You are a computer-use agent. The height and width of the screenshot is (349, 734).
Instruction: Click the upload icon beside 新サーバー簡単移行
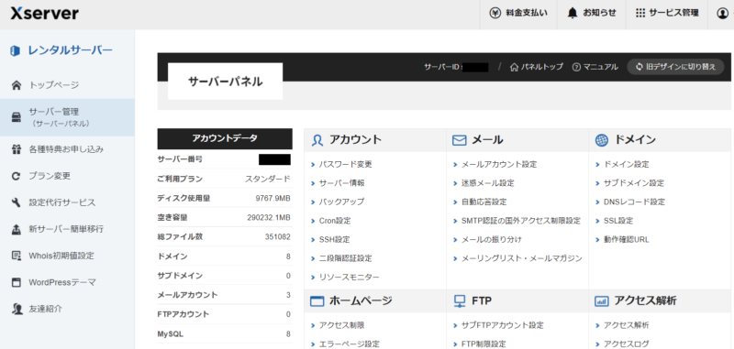coord(17,229)
